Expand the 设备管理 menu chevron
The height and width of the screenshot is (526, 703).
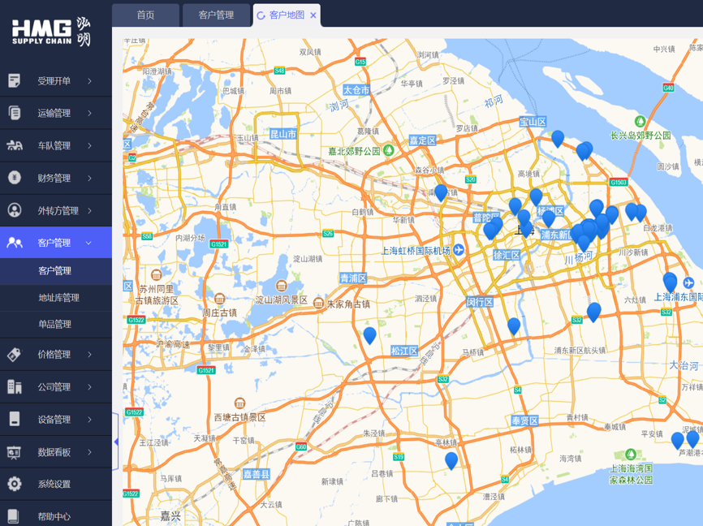click(x=89, y=420)
